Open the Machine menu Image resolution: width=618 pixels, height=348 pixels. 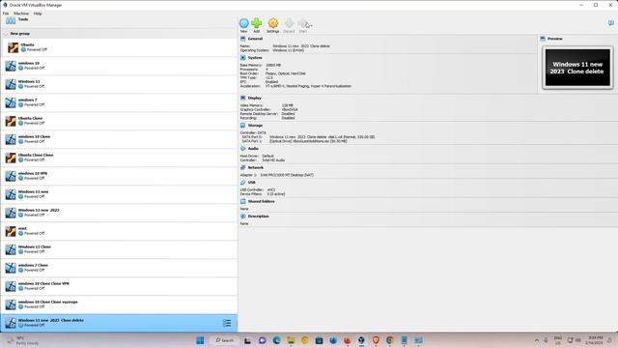click(21, 14)
